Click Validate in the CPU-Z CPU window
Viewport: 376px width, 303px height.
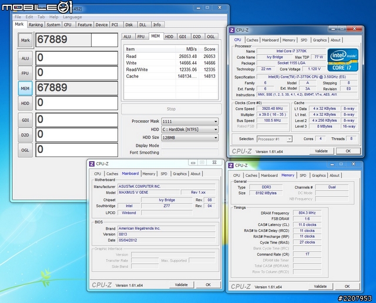pyautogui.click(x=321, y=151)
